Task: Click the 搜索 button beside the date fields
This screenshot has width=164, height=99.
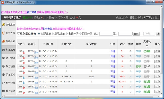Action: point(136,34)
